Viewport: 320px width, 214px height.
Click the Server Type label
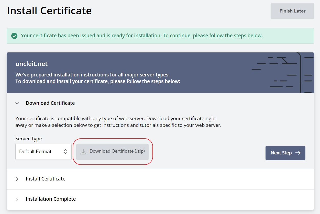tap(29, 139)
